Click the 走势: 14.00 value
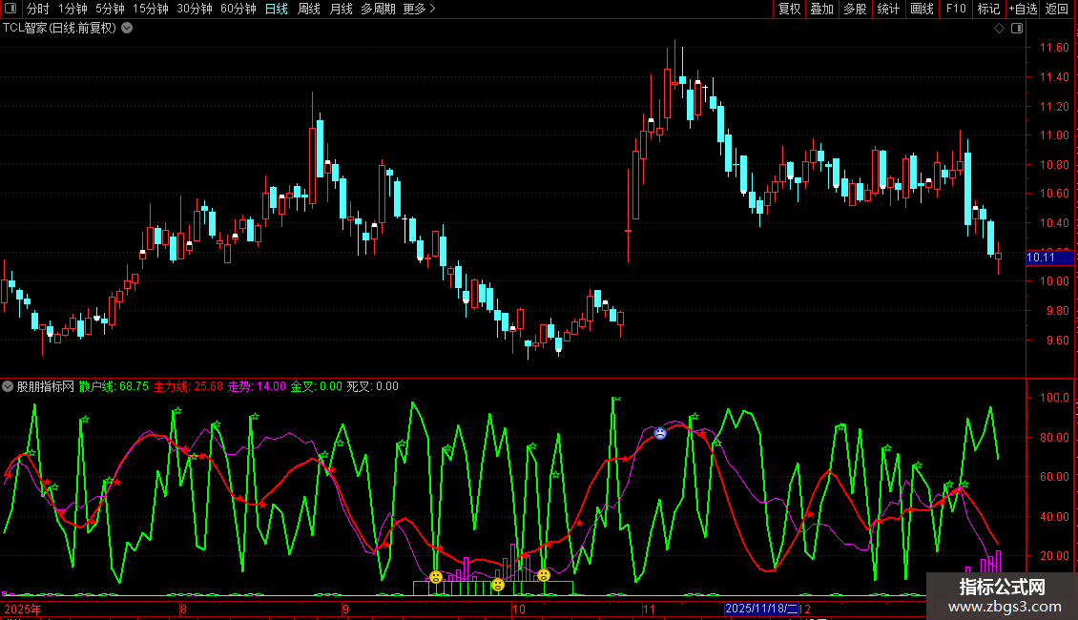This screenshot has width=1078, height=620. (257, 386)
